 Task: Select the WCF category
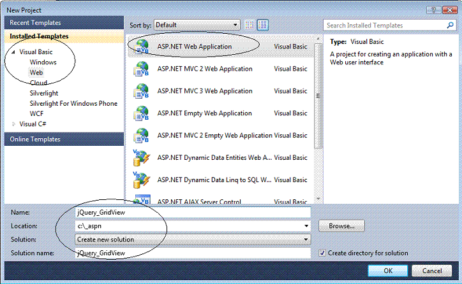36,114
